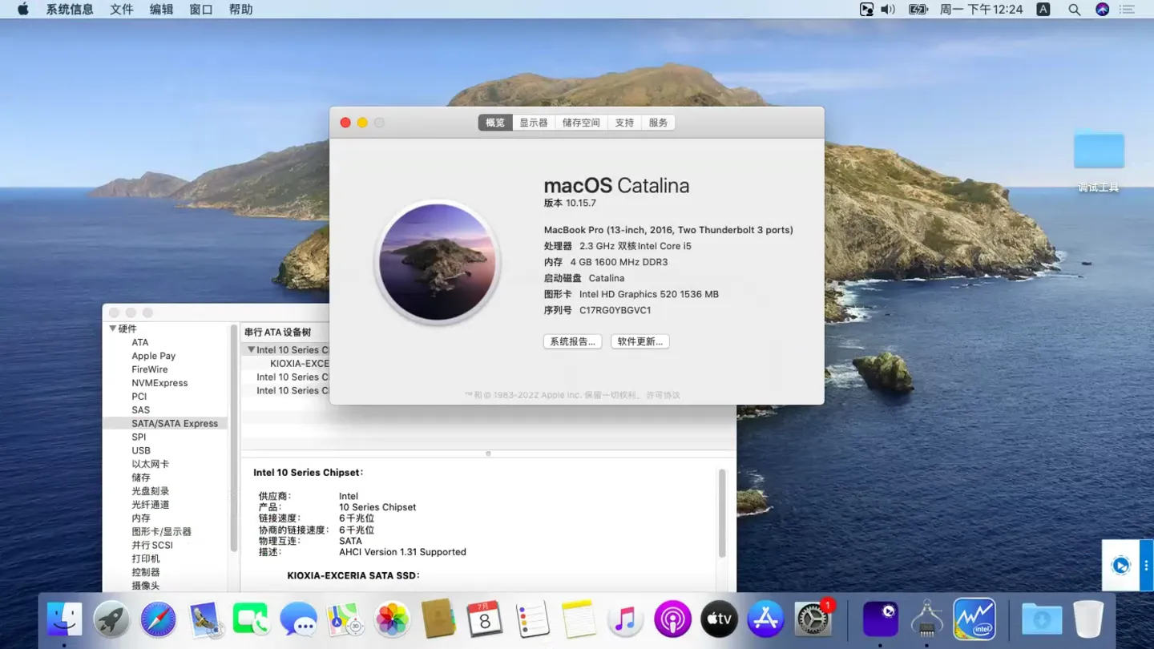Click the Spotlight search icon in menu bar
This screenshot has height=649, width=1154.
coord(1074,9)
